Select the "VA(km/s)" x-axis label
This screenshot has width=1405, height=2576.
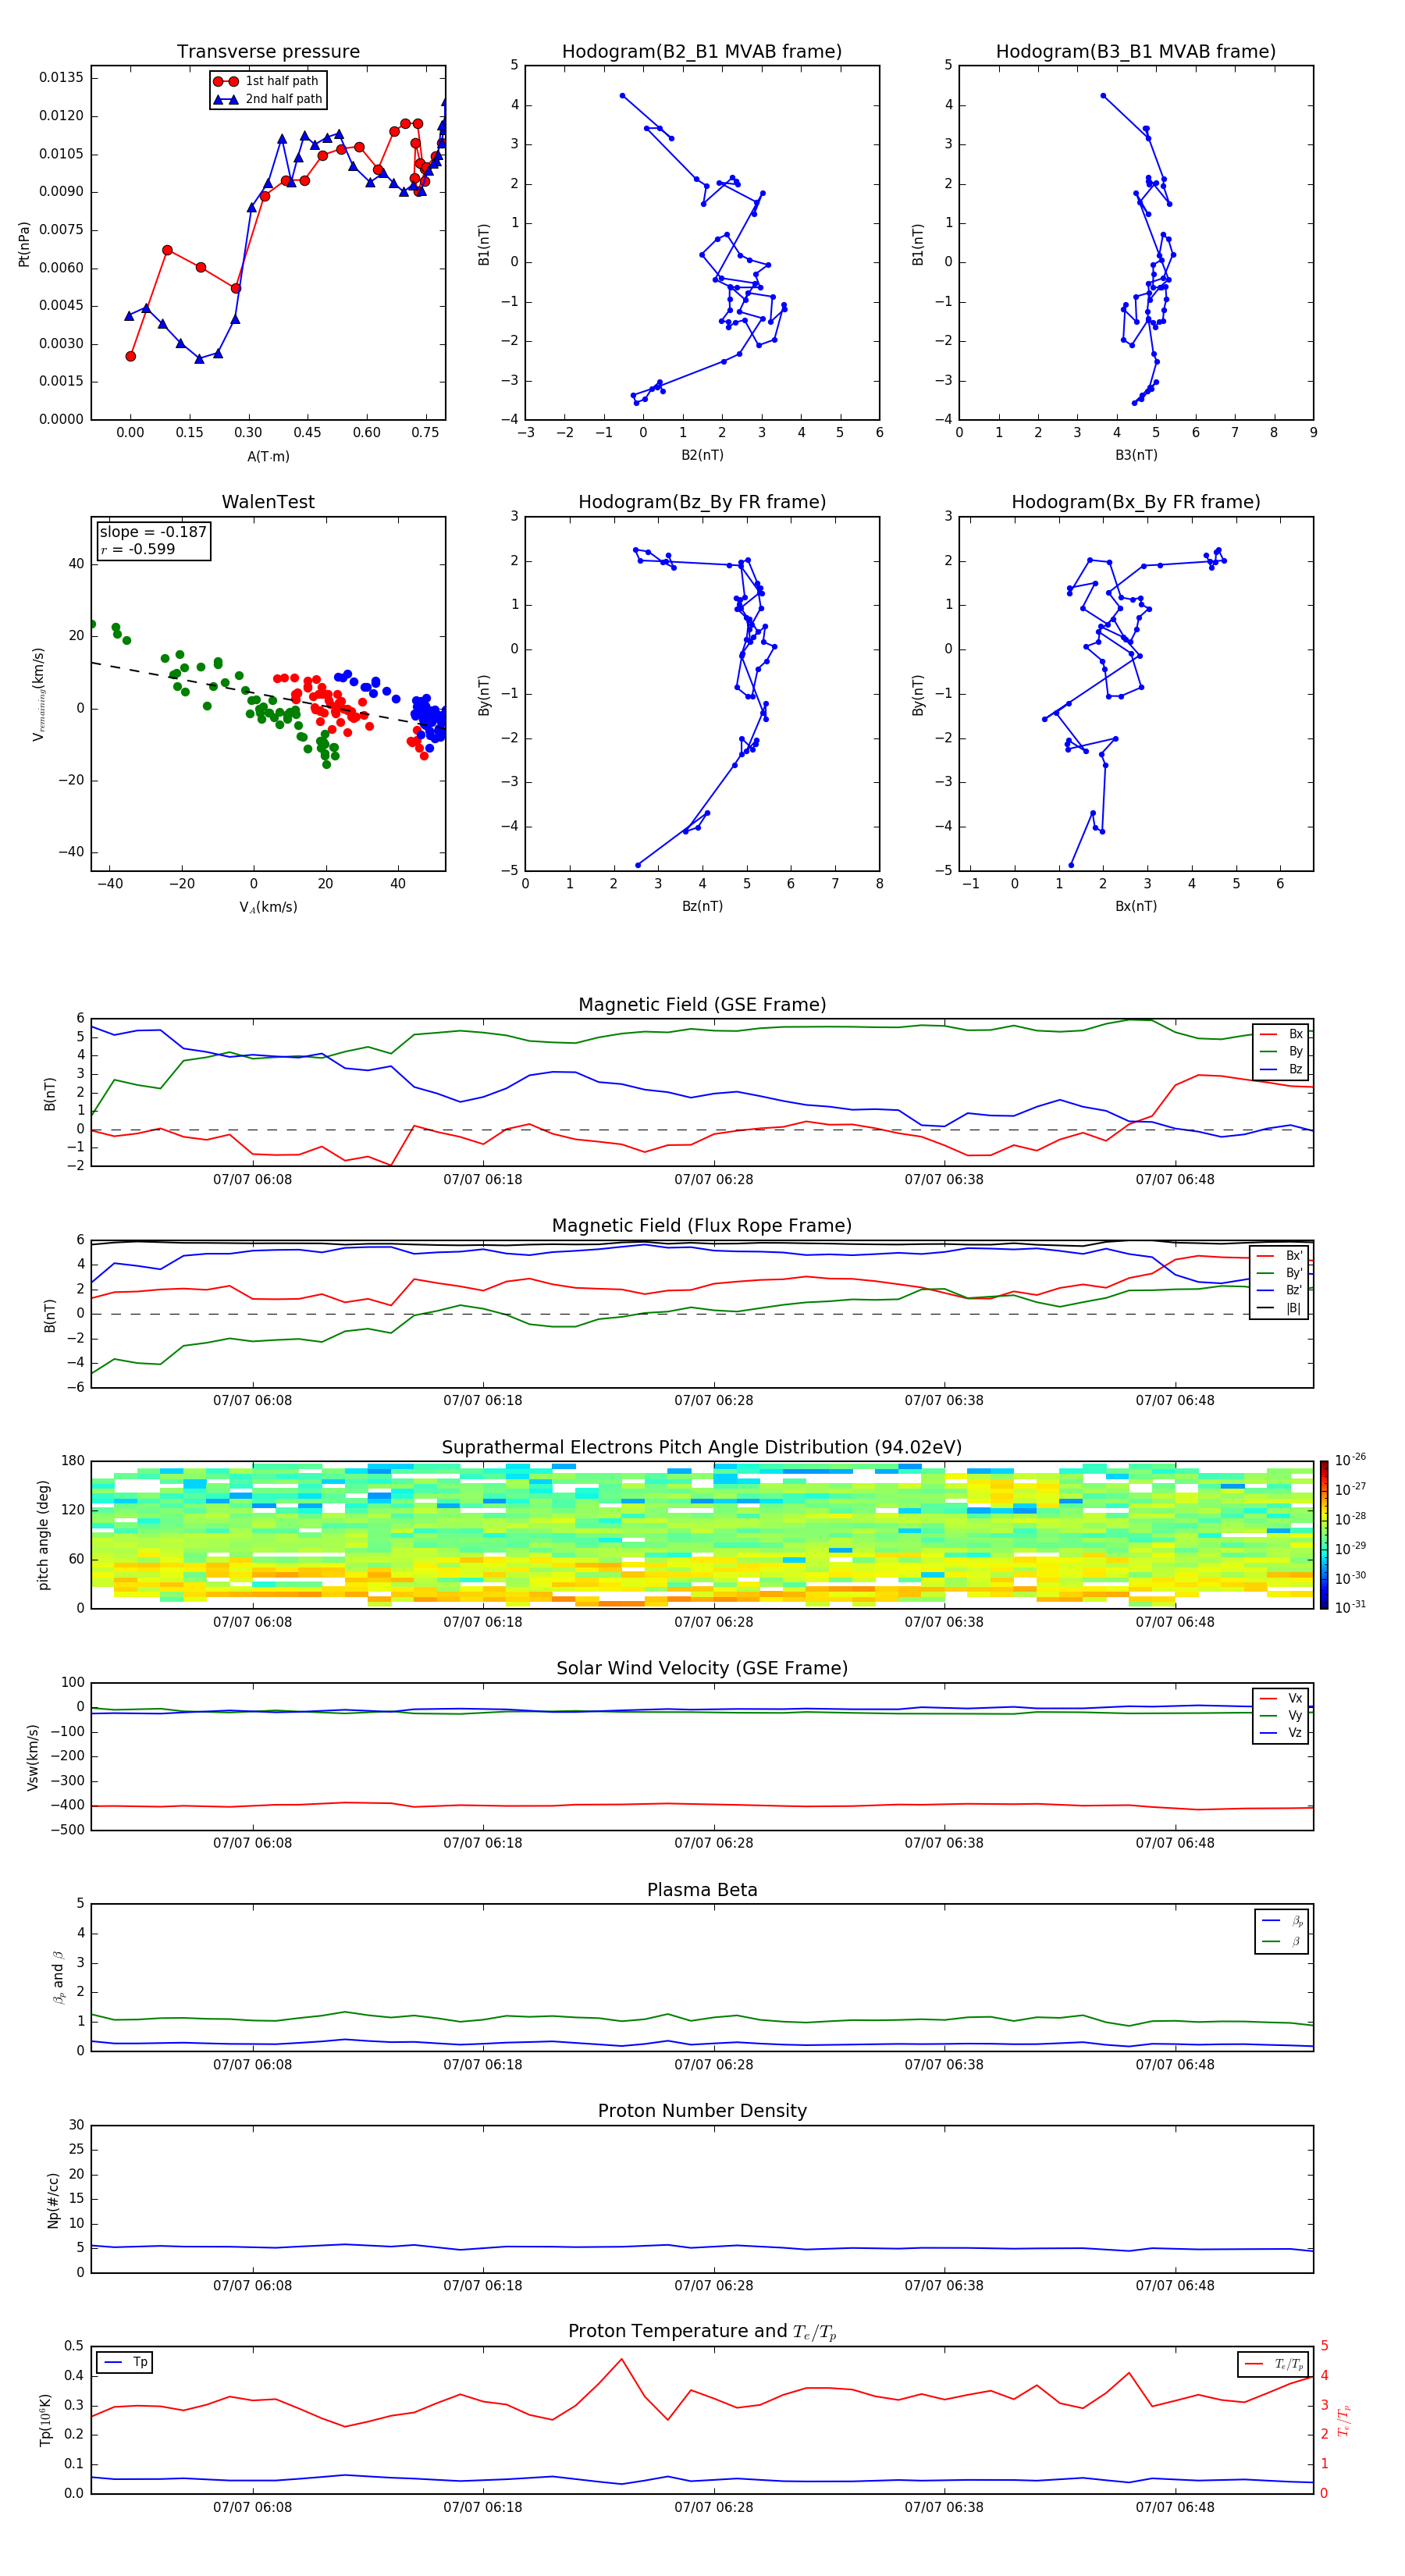coord(268,908)
